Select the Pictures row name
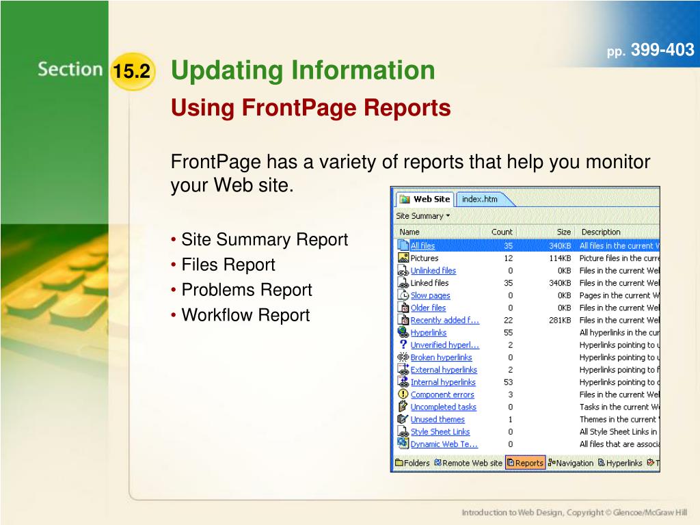The height and width of the screenshot is (525, 700). point(425,258)
